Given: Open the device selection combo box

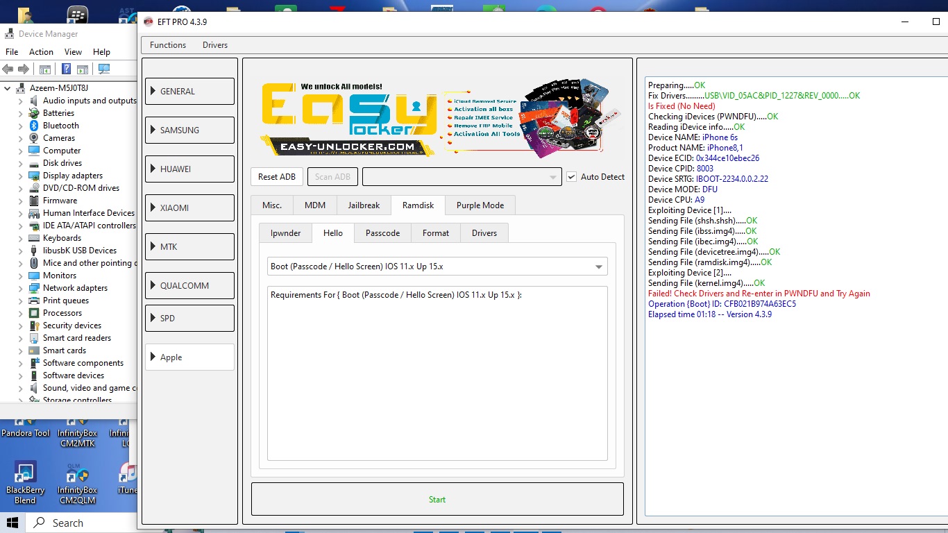Looking at the screenshot, I should (462, 177).
